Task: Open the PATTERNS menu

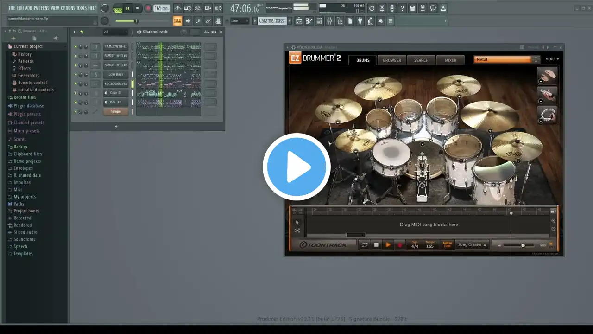Action: tap(41, 8)
